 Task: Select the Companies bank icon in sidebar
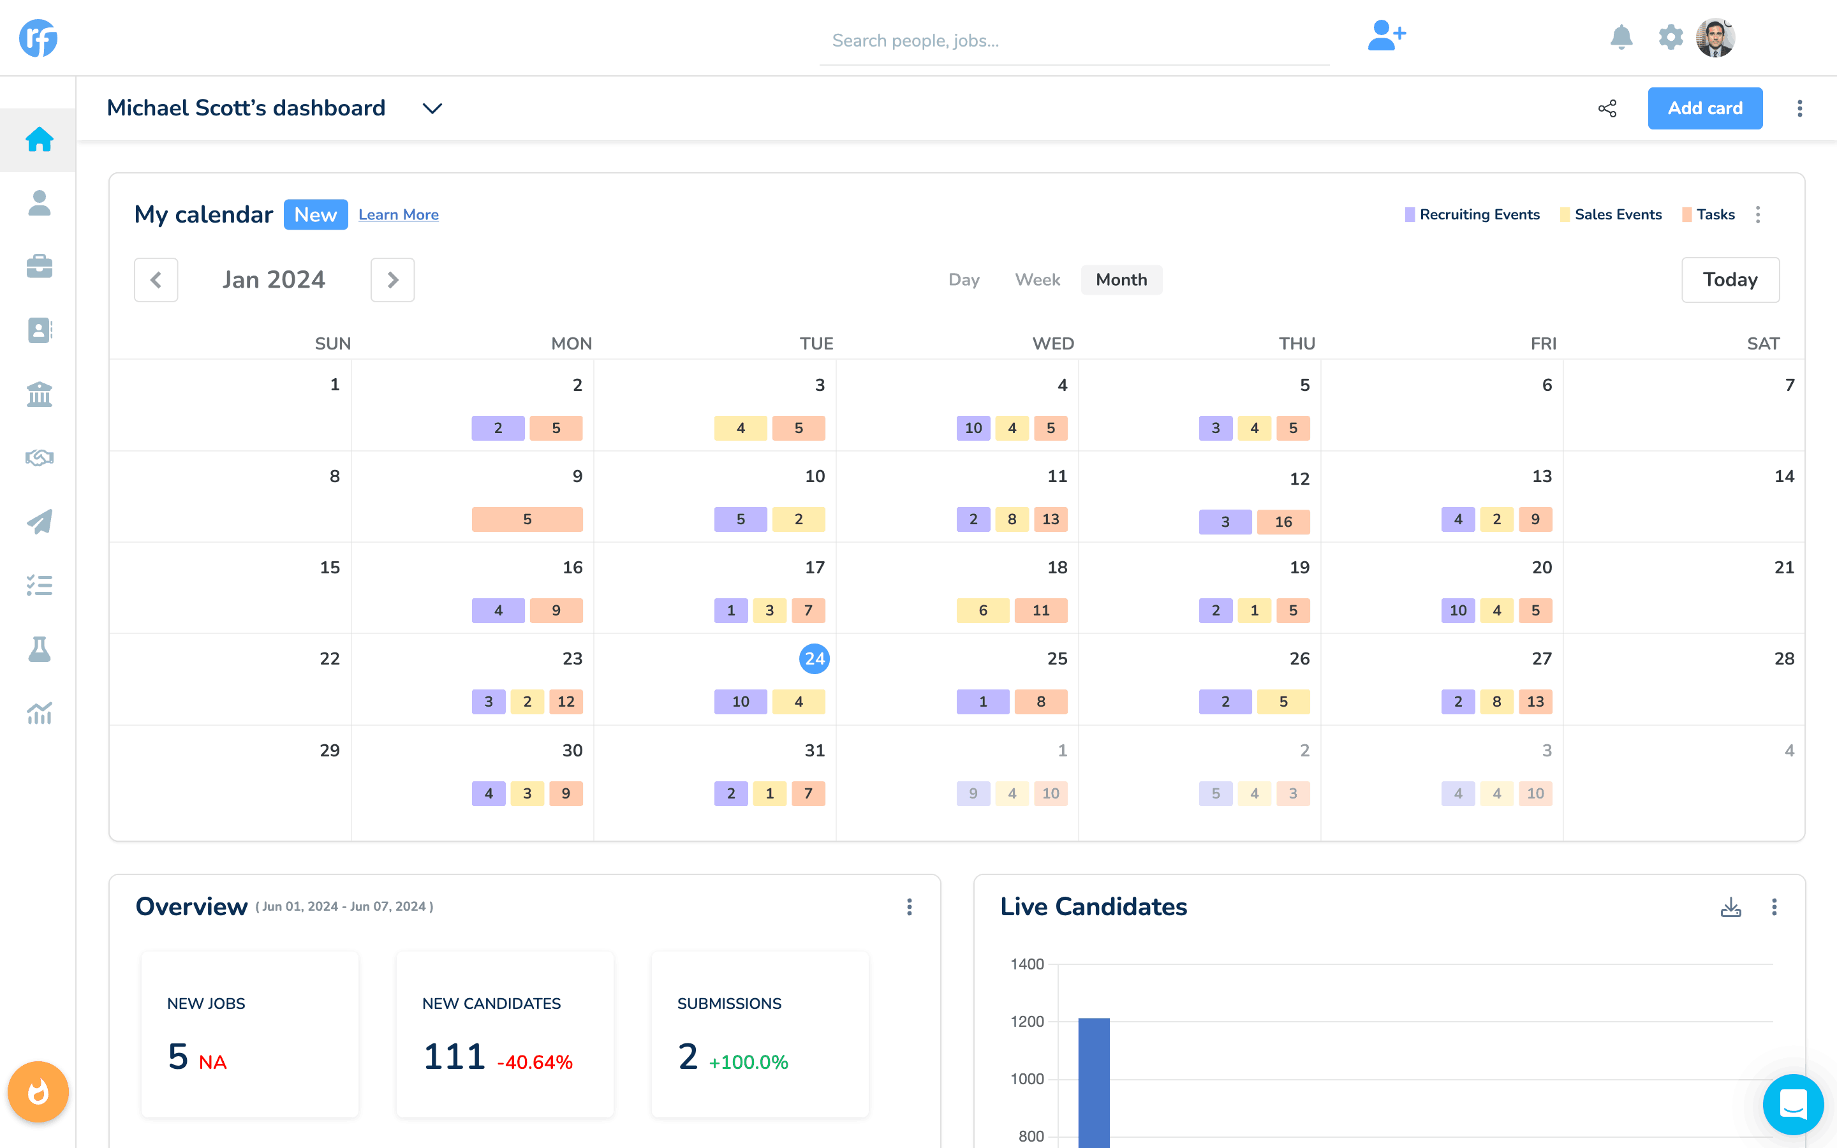[x=39, y=394]
